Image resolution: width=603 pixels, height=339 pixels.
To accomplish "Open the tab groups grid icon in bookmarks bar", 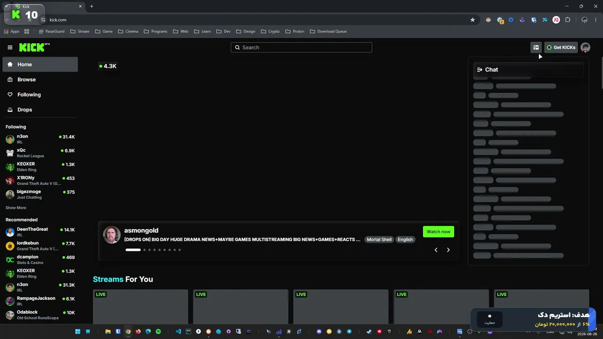I will [27, 32].
